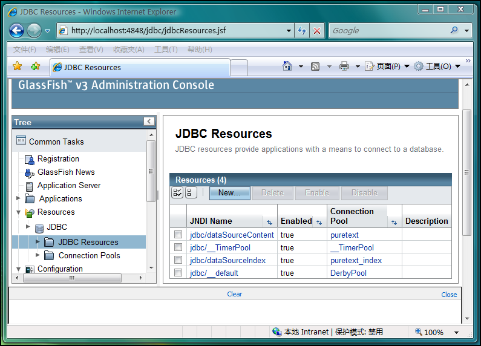Viewport: 481px width, 346px height.
Task: Collapse the Tree panel arrow button
Action: [149, 122]
